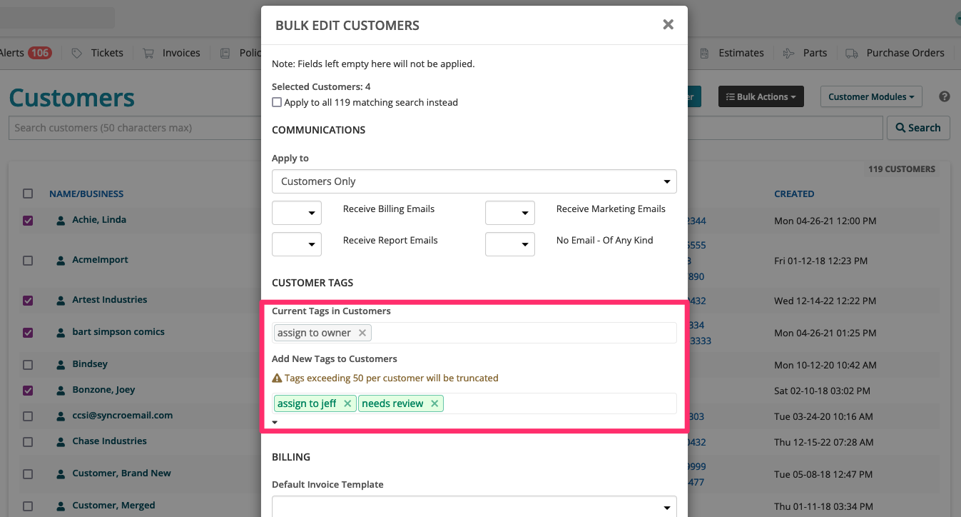Open the Bindsey customer link
Viewport: 961px width, 517px height.
[x=90, y=364]
